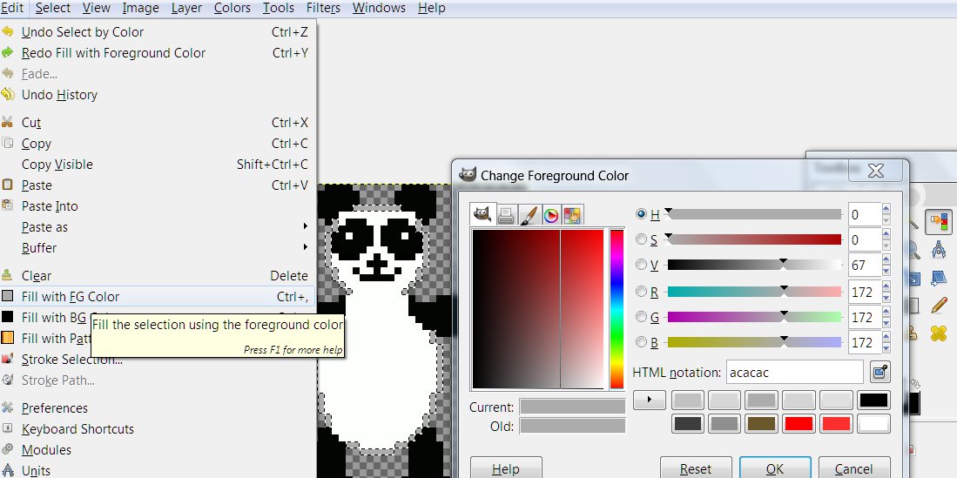The width and height of the screenshot is (957, 478).
Task: Pick the Select by Color tool
Action: click(x=938, y=223)
